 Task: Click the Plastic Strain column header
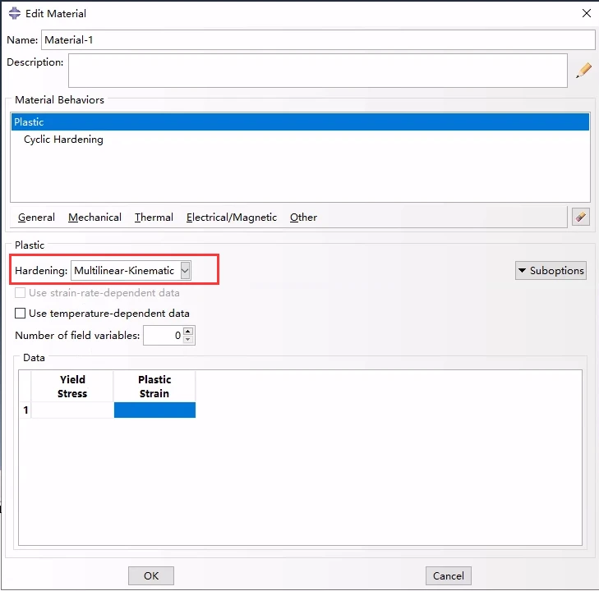coord(154,386)
